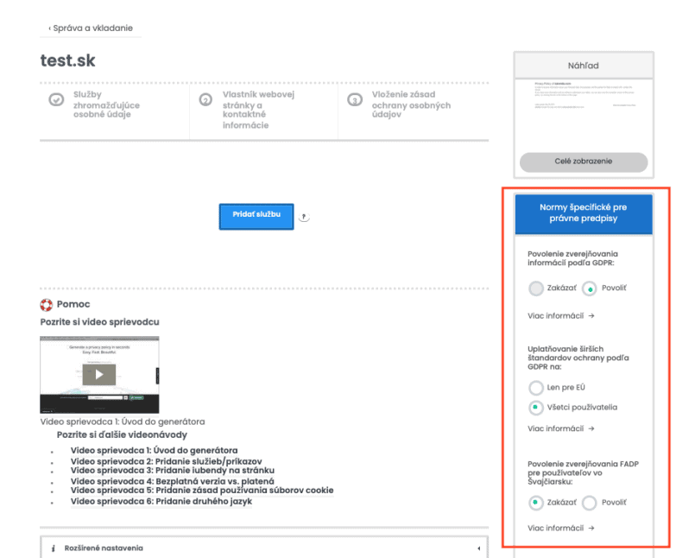The height and width of the screenshot is (558, 676).
Task: Click the info icon beside Rozšírené nastavenia
Action: [x=54, y=548]
